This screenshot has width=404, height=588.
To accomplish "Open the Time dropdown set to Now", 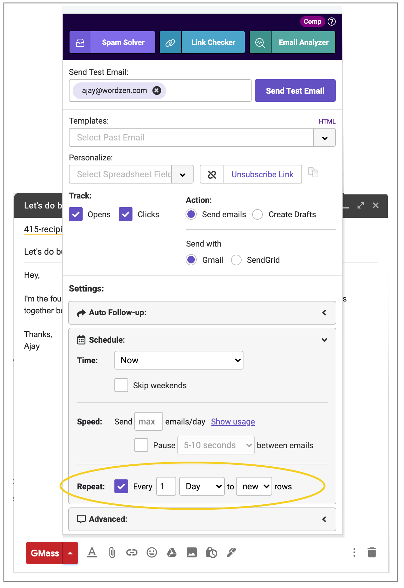I will [179, 360].
